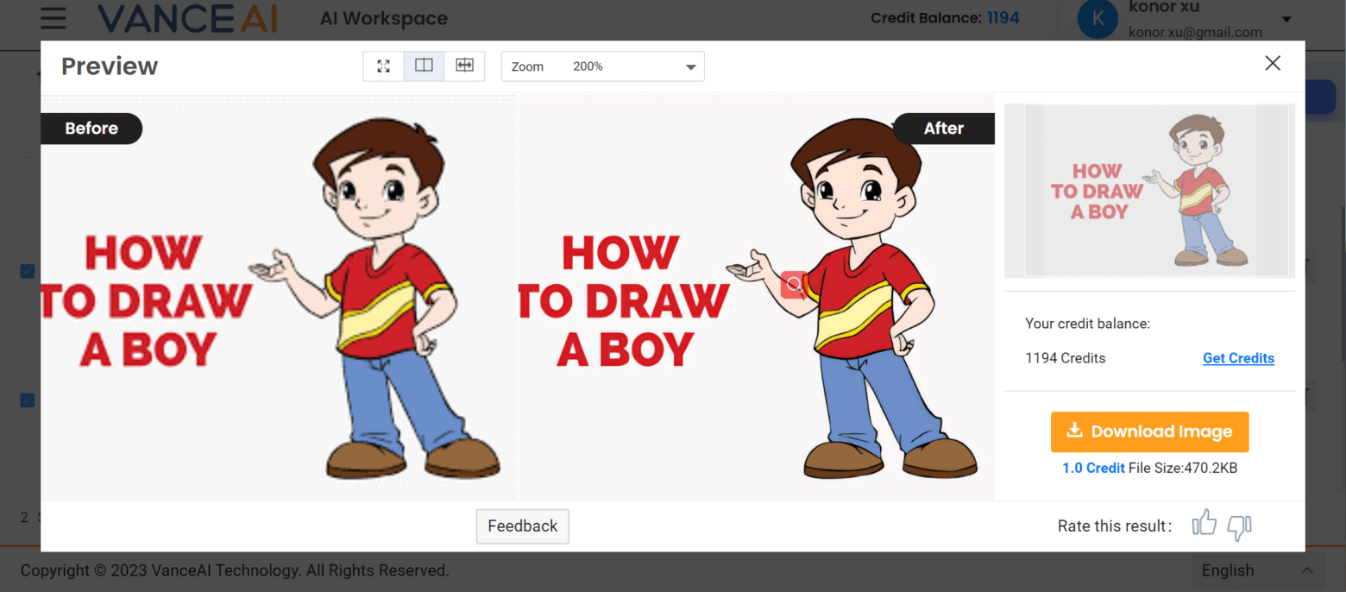Uncheck the lower checkbox on the left edge
The width and height of the screenshot is (1346, 592).
click(27, 400)
